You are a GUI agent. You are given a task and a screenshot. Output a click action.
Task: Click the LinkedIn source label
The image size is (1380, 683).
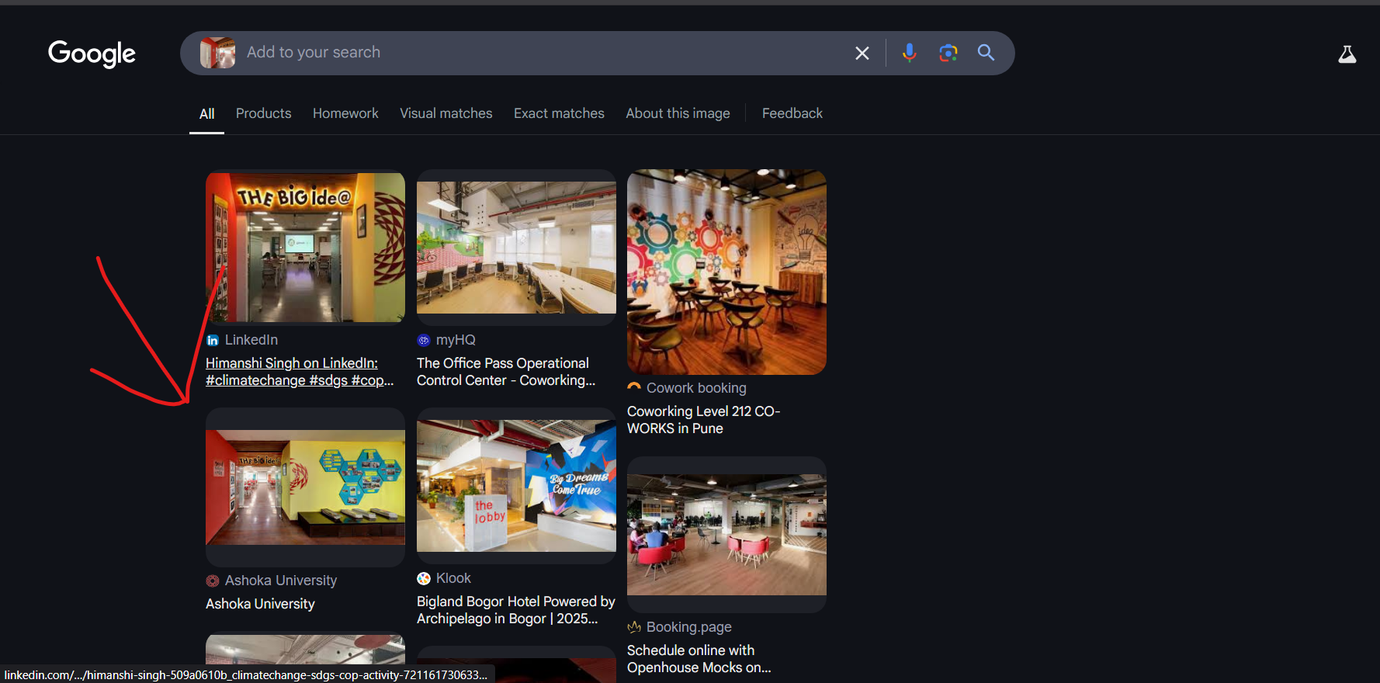click(x=251, y=340)
